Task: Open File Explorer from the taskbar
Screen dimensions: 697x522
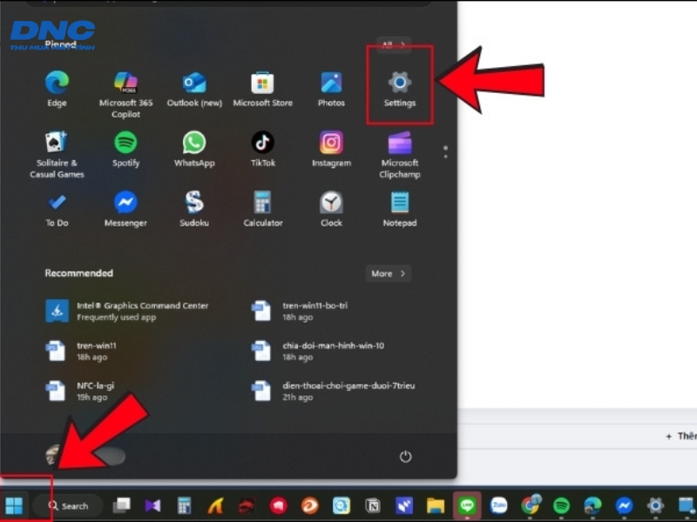Action: 435,505
